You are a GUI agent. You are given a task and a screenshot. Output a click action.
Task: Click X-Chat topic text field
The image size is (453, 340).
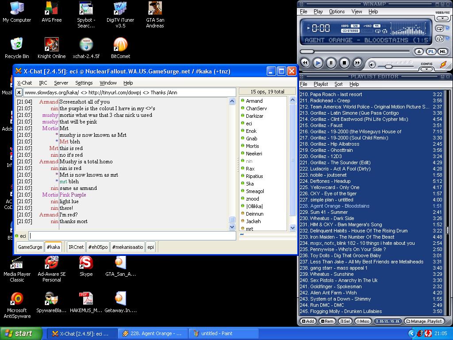(x=130, y=93)
